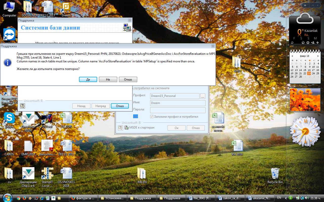Launch the Skype desktop shortcut
This screenshot has width=324, height=202.
tap(9, 120)
